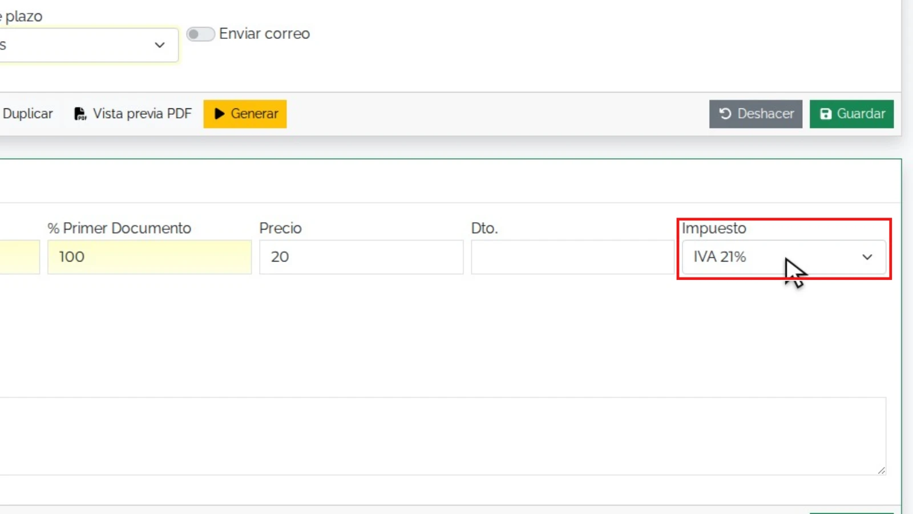Click the green Guardar button
913x514 pixels.
tap(851, 114)
